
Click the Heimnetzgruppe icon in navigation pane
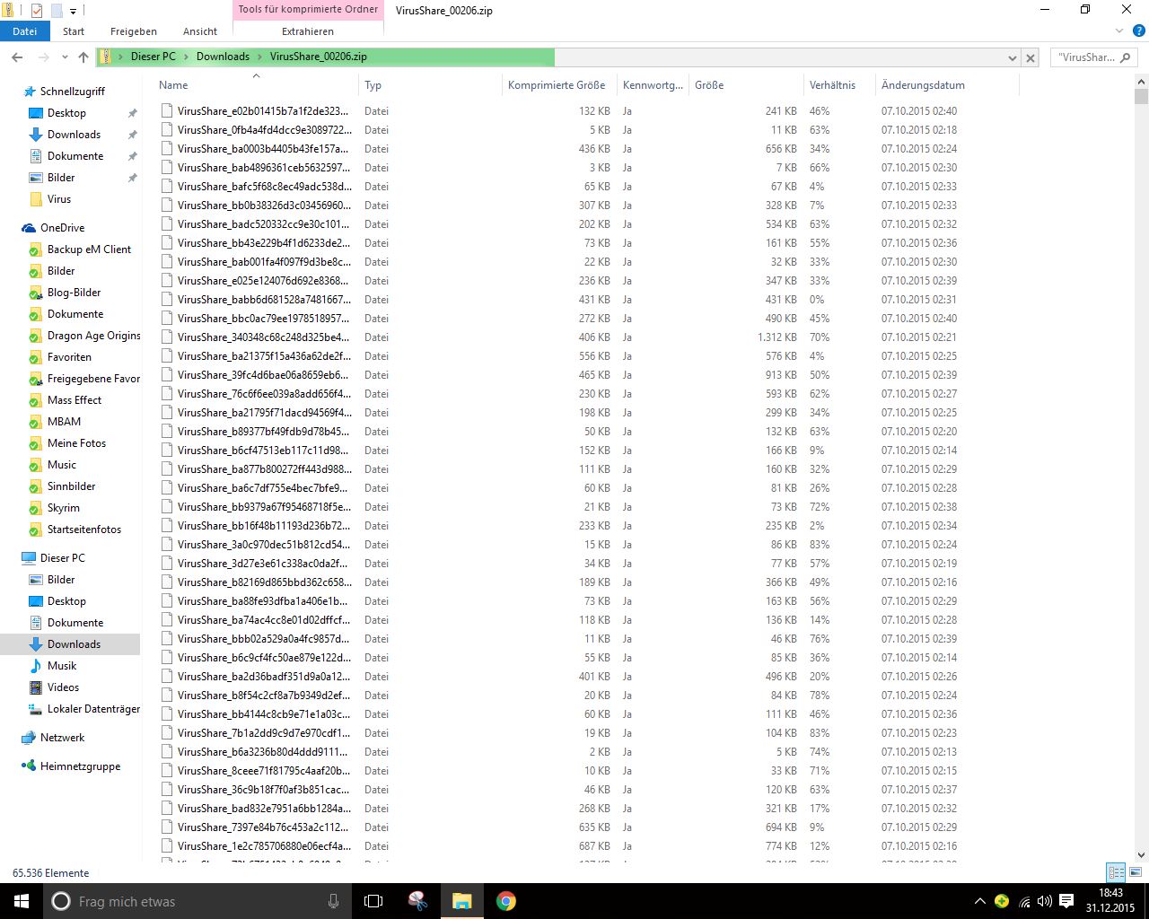(29, 766)
